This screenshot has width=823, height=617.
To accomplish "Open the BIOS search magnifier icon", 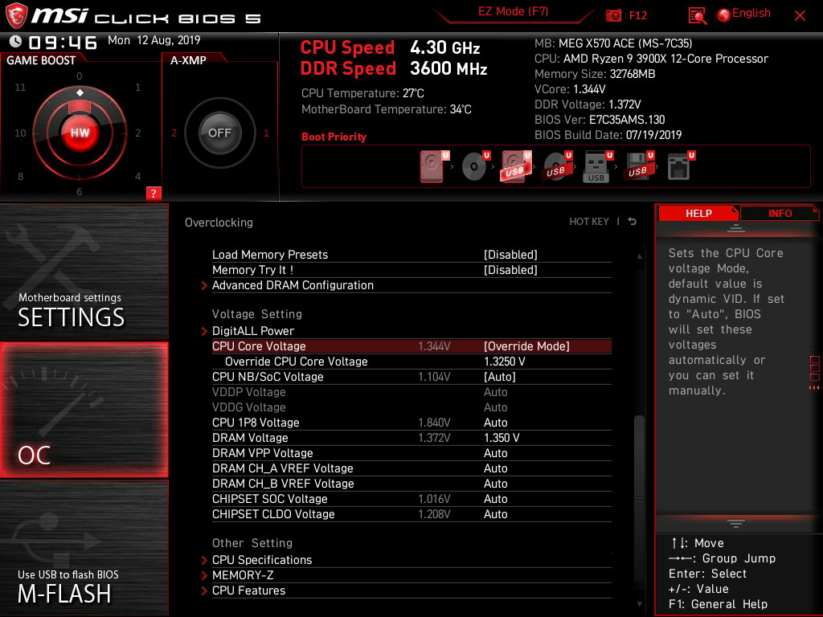I will point(697,16).
